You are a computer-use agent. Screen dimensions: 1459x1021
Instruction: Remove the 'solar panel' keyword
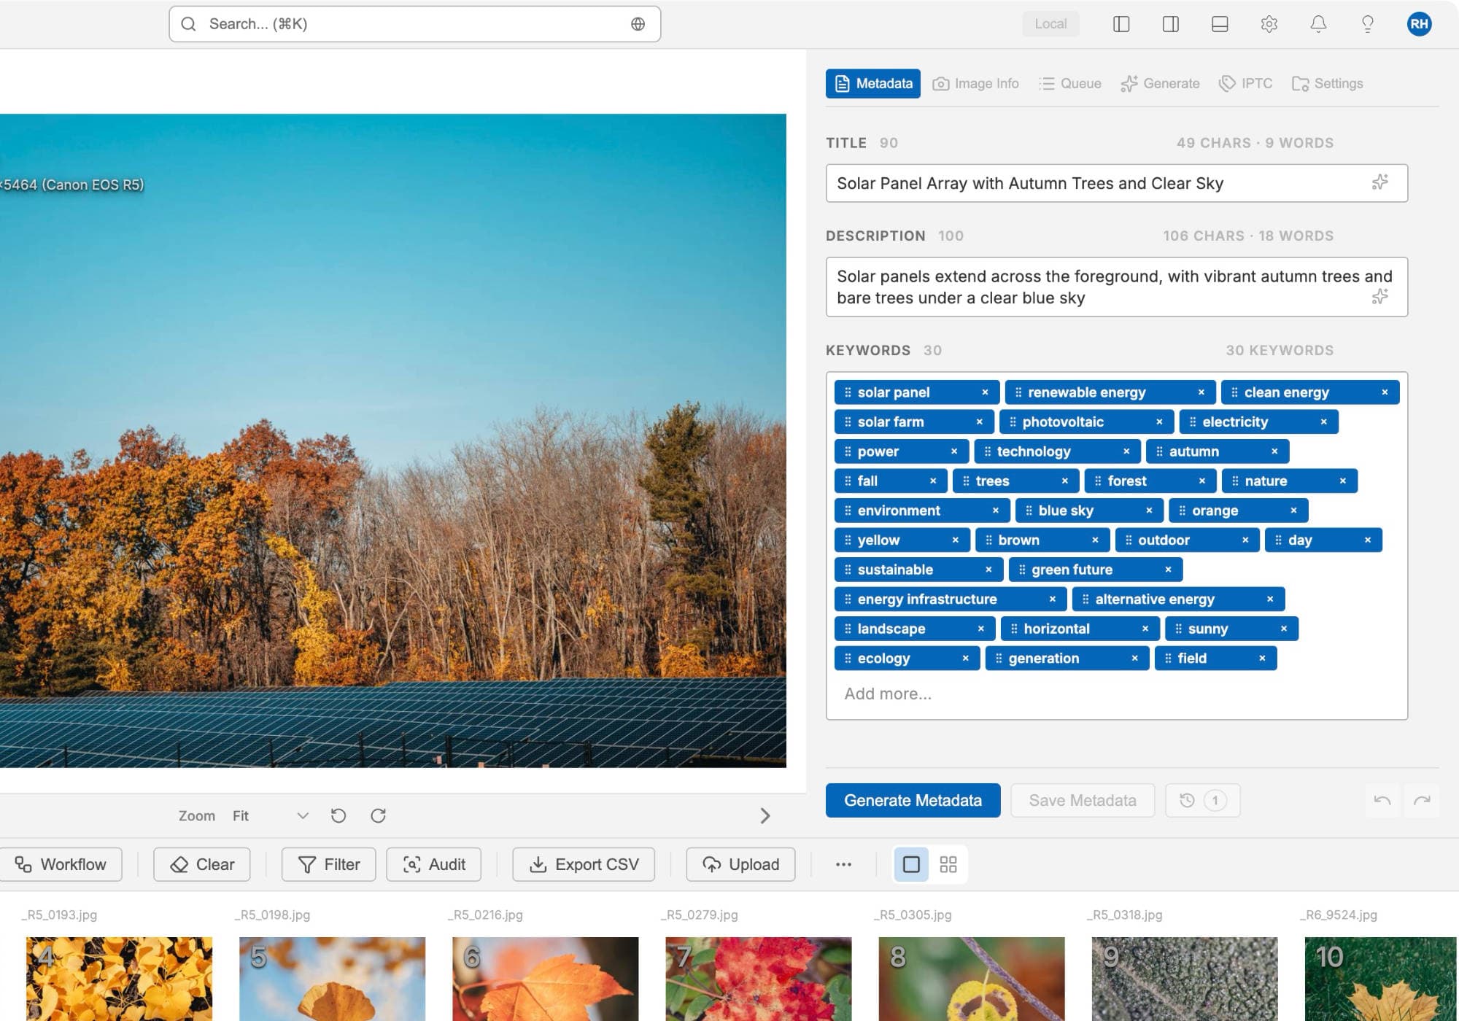pos(985,392)
